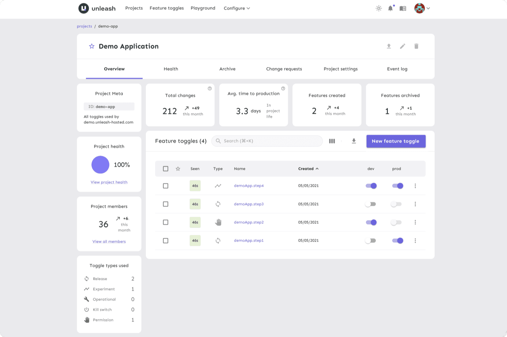The height and width of the screenshot is (337, 507).
Task: Go to Playground in top navigation
Action: 203,8
